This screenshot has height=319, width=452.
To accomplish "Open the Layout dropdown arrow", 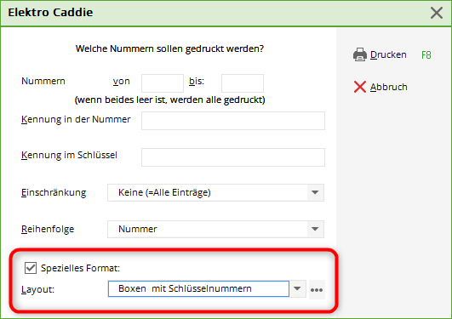I will 297,288.
